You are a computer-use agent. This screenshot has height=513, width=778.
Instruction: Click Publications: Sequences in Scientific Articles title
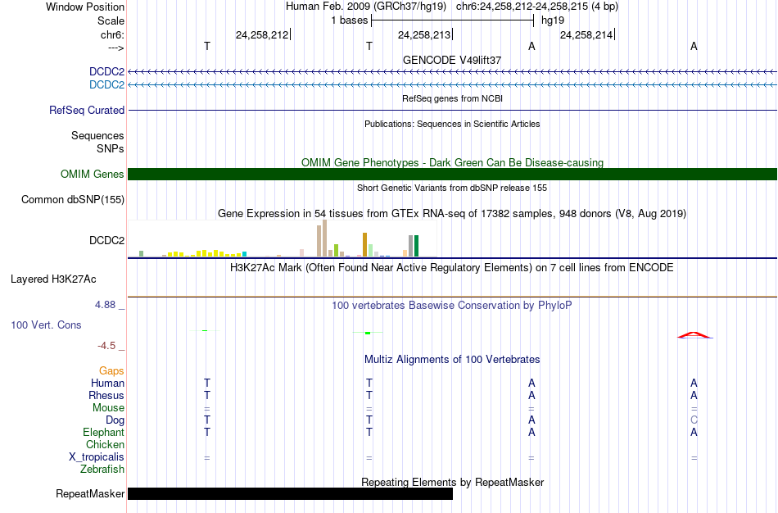tap(452, 124)
